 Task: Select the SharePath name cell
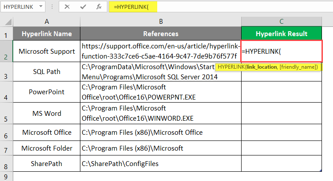pyautogui.click(x=47, y=164)
